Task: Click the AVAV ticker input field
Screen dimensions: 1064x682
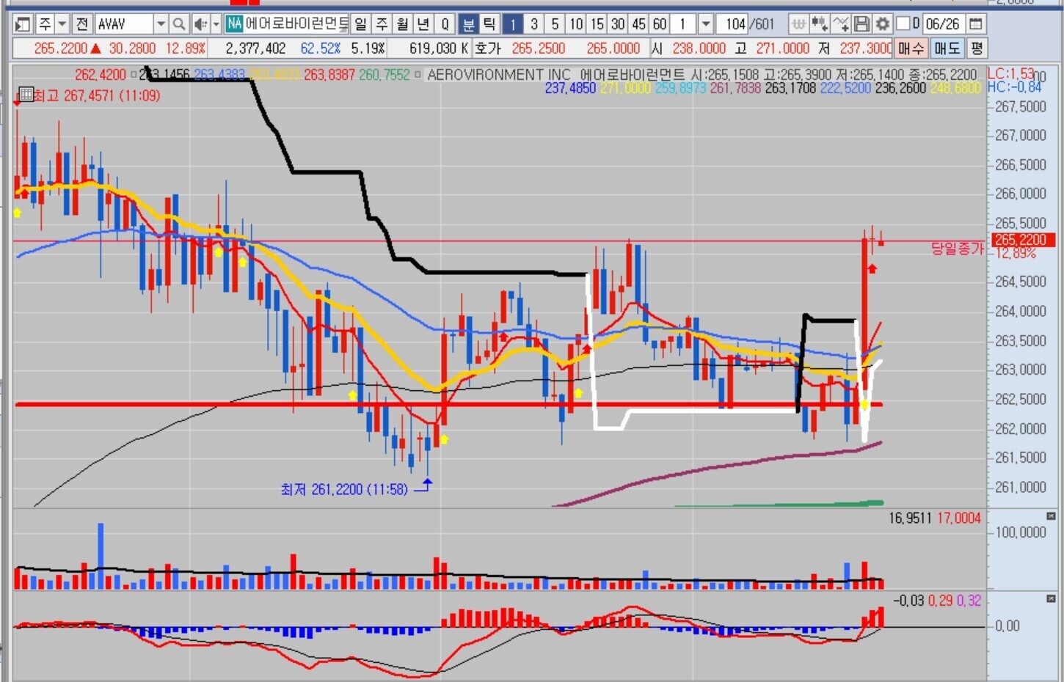Action: [x=124, y=24]
